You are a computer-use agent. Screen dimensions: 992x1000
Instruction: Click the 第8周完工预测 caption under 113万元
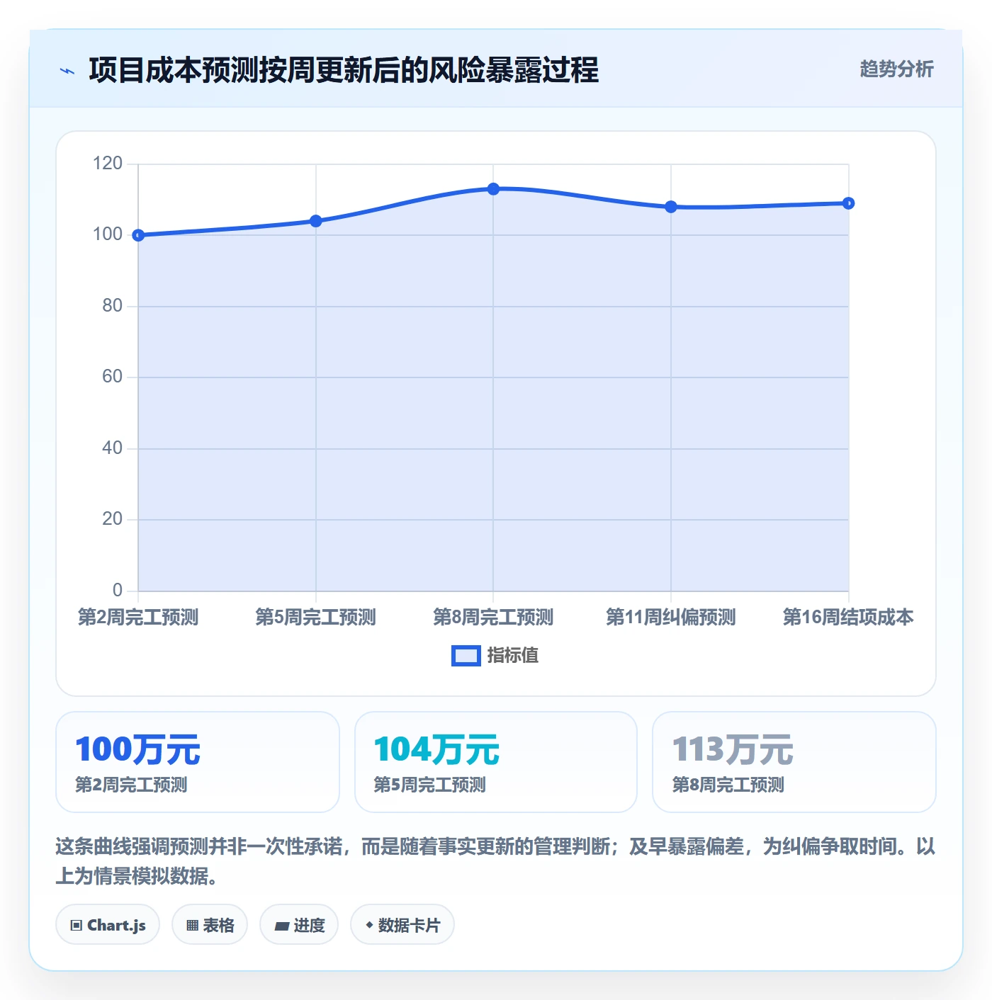[x=728, y=785]
